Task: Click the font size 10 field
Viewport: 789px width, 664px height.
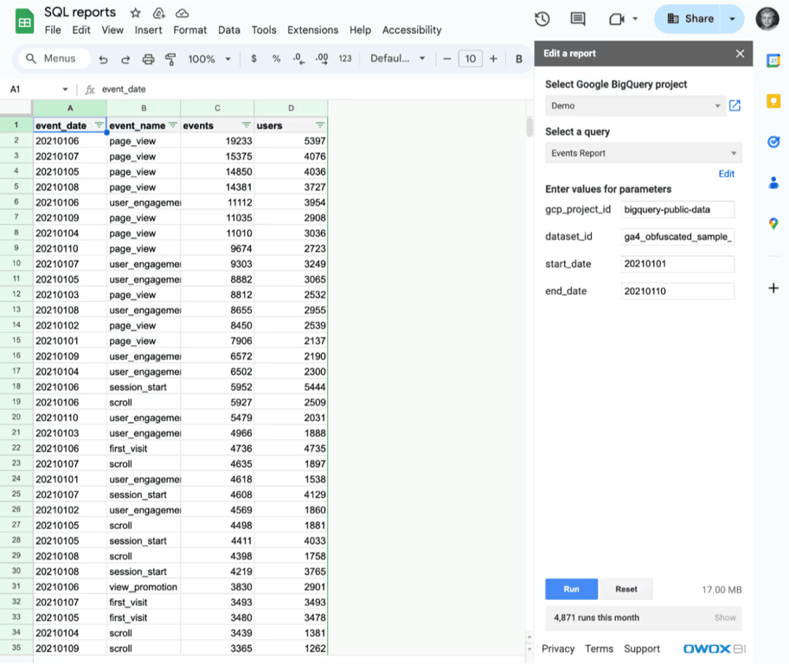Action: tap(470, 59)
